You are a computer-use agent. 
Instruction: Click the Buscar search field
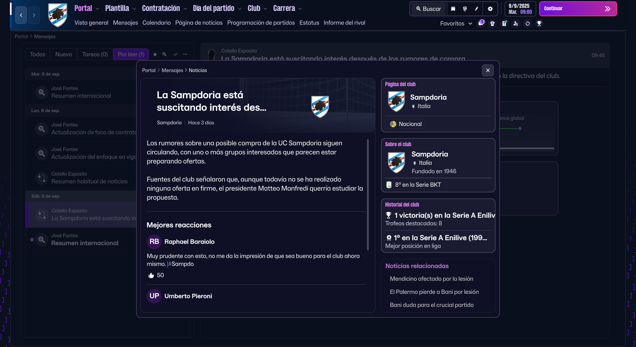[429, 9]
